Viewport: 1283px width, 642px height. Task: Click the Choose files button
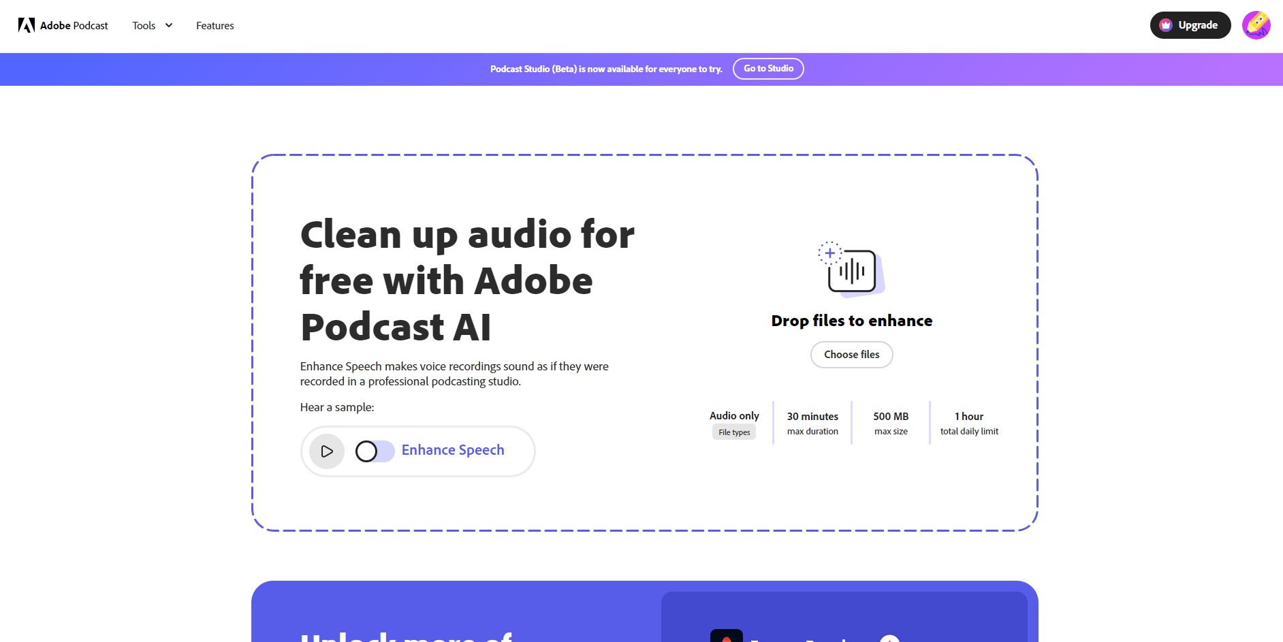(x=852, y=355)
